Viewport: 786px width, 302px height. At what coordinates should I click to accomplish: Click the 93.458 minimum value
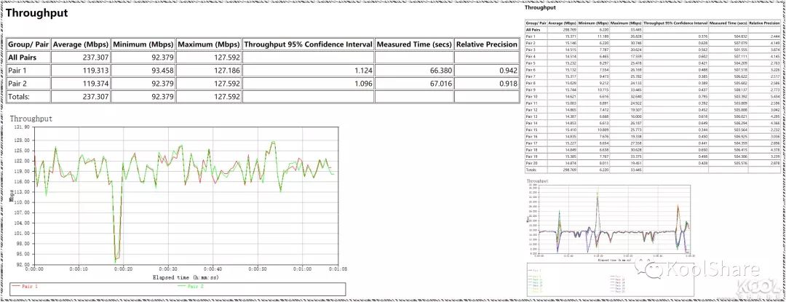162,71
